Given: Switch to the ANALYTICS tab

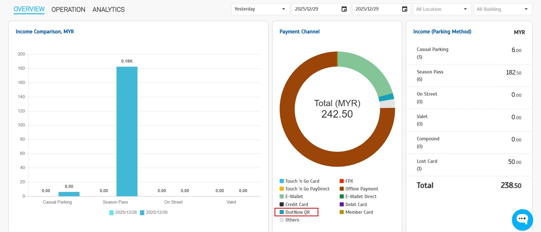Looking at the screenshot, I should pos(109,9).
